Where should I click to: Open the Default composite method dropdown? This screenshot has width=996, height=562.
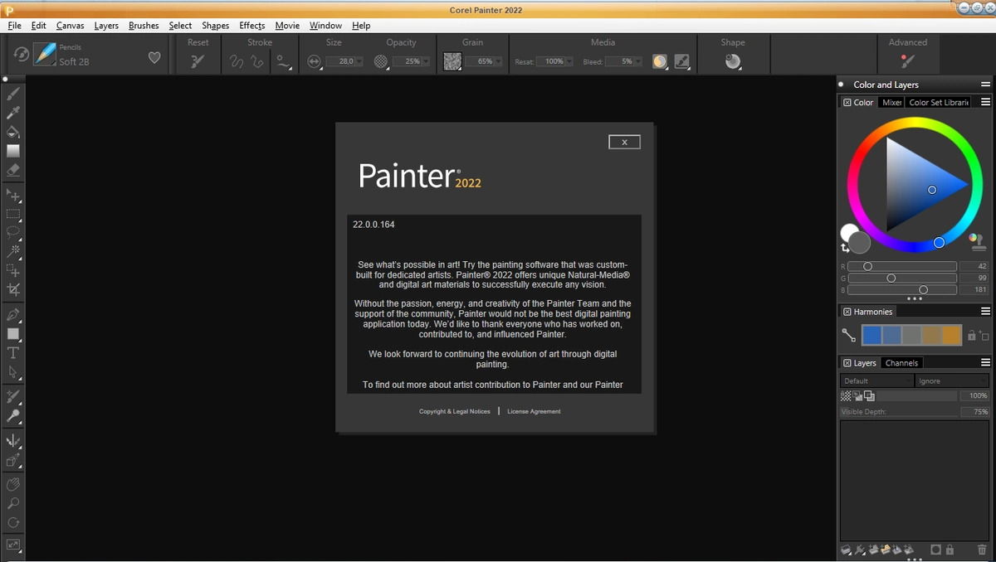876,381
